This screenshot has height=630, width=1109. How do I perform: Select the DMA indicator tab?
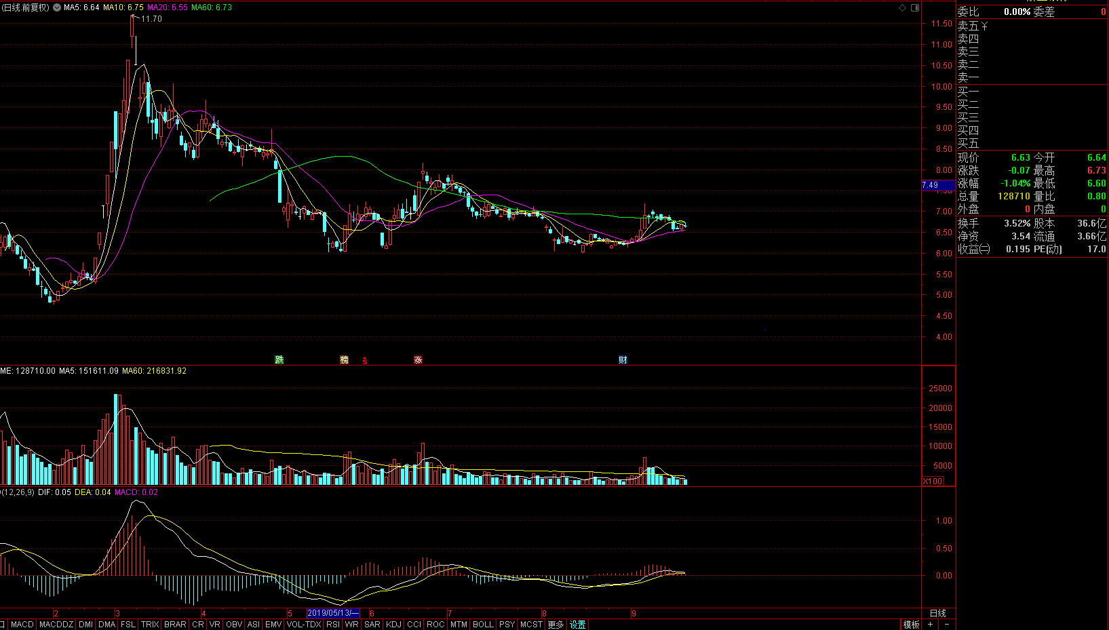pos(106,625)
